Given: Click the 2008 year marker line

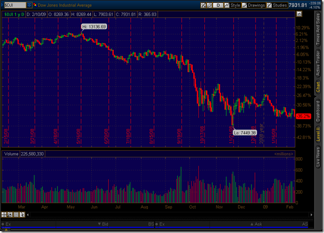Looking at the screenshot, I should (264, 82).
